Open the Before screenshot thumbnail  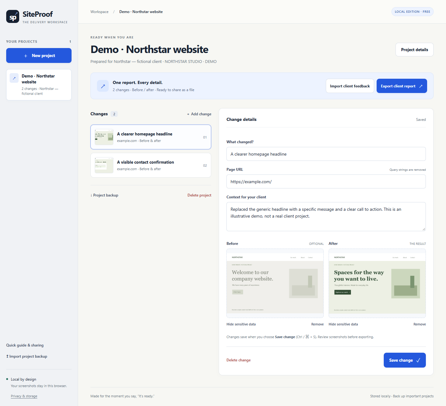[x=275, y=283]
